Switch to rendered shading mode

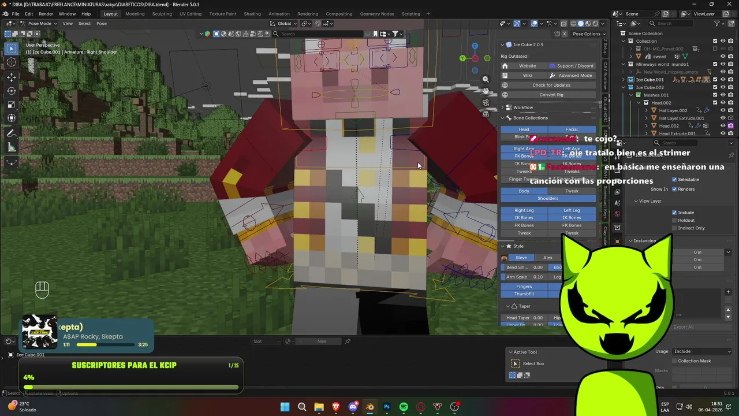coord(596,24)
